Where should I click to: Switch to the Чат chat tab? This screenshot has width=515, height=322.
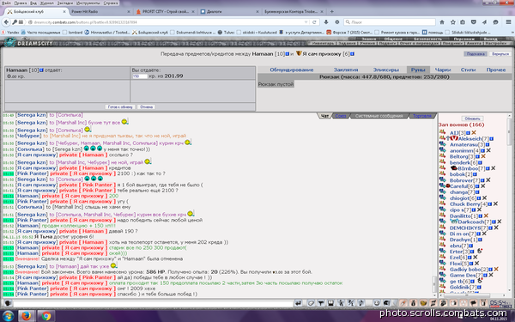click(324, 116)
